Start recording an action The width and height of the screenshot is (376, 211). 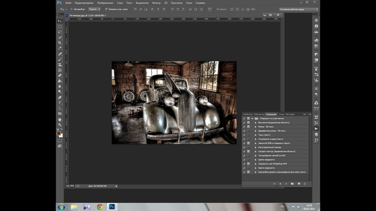tap(280, 184)
